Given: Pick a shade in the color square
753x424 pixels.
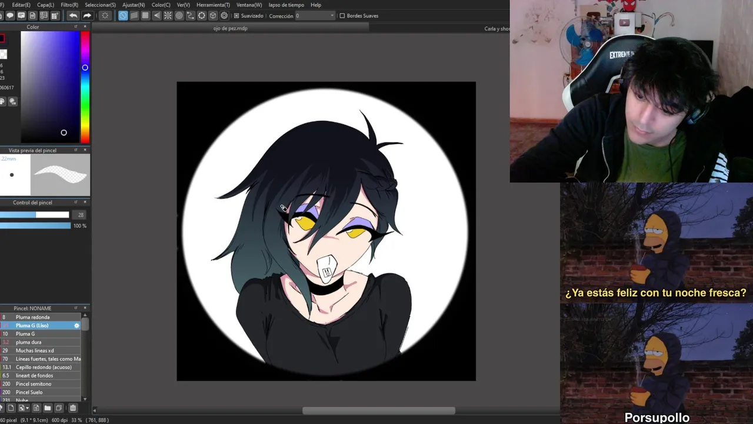Looking at the screenshot, I should point(50,87).
